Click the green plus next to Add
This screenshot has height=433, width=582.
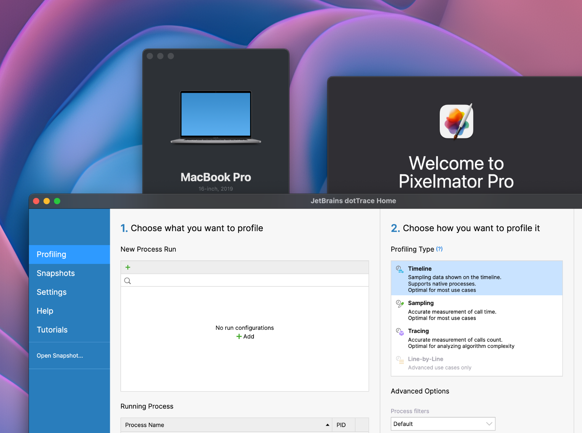239,336
